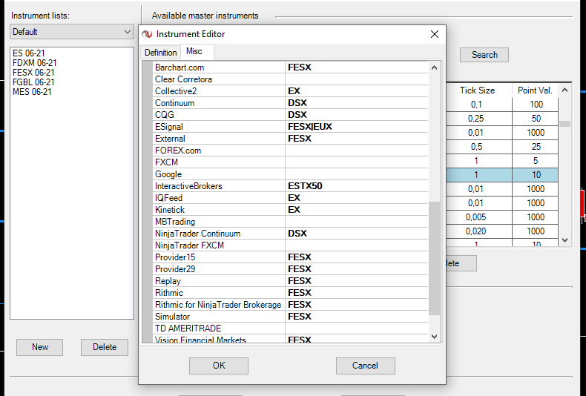The width and height of the screenshot is (586, 396).
Task: Open the Instrument lists dropdown set to Default
Action: [72, 32]
